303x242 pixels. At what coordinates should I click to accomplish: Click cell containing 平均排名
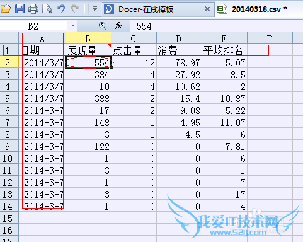click(224, 50)
